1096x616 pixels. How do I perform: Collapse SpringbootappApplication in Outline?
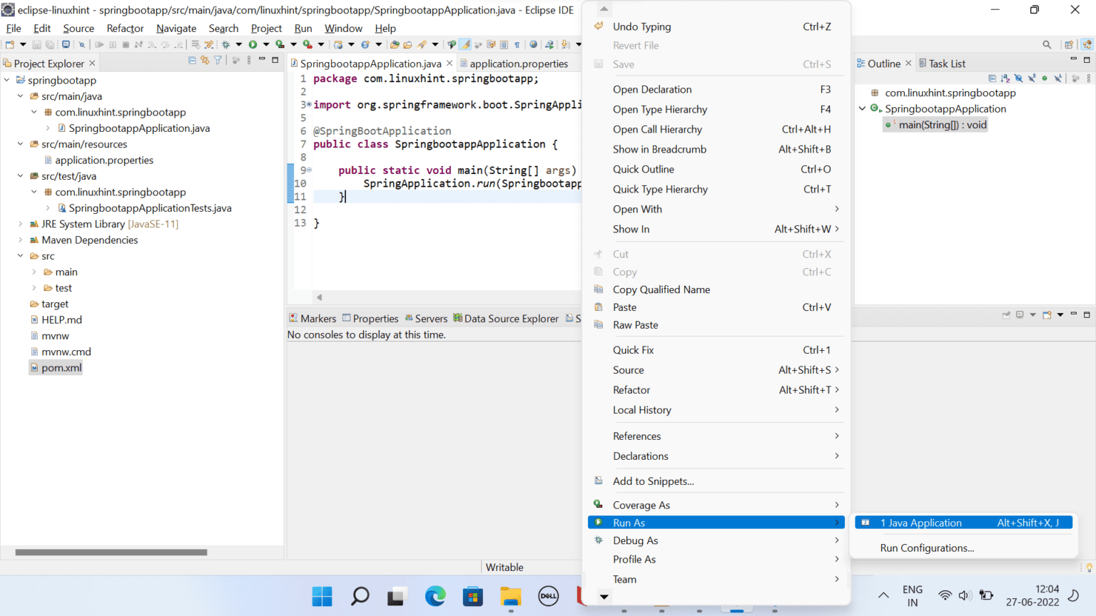tap(862, 108)
